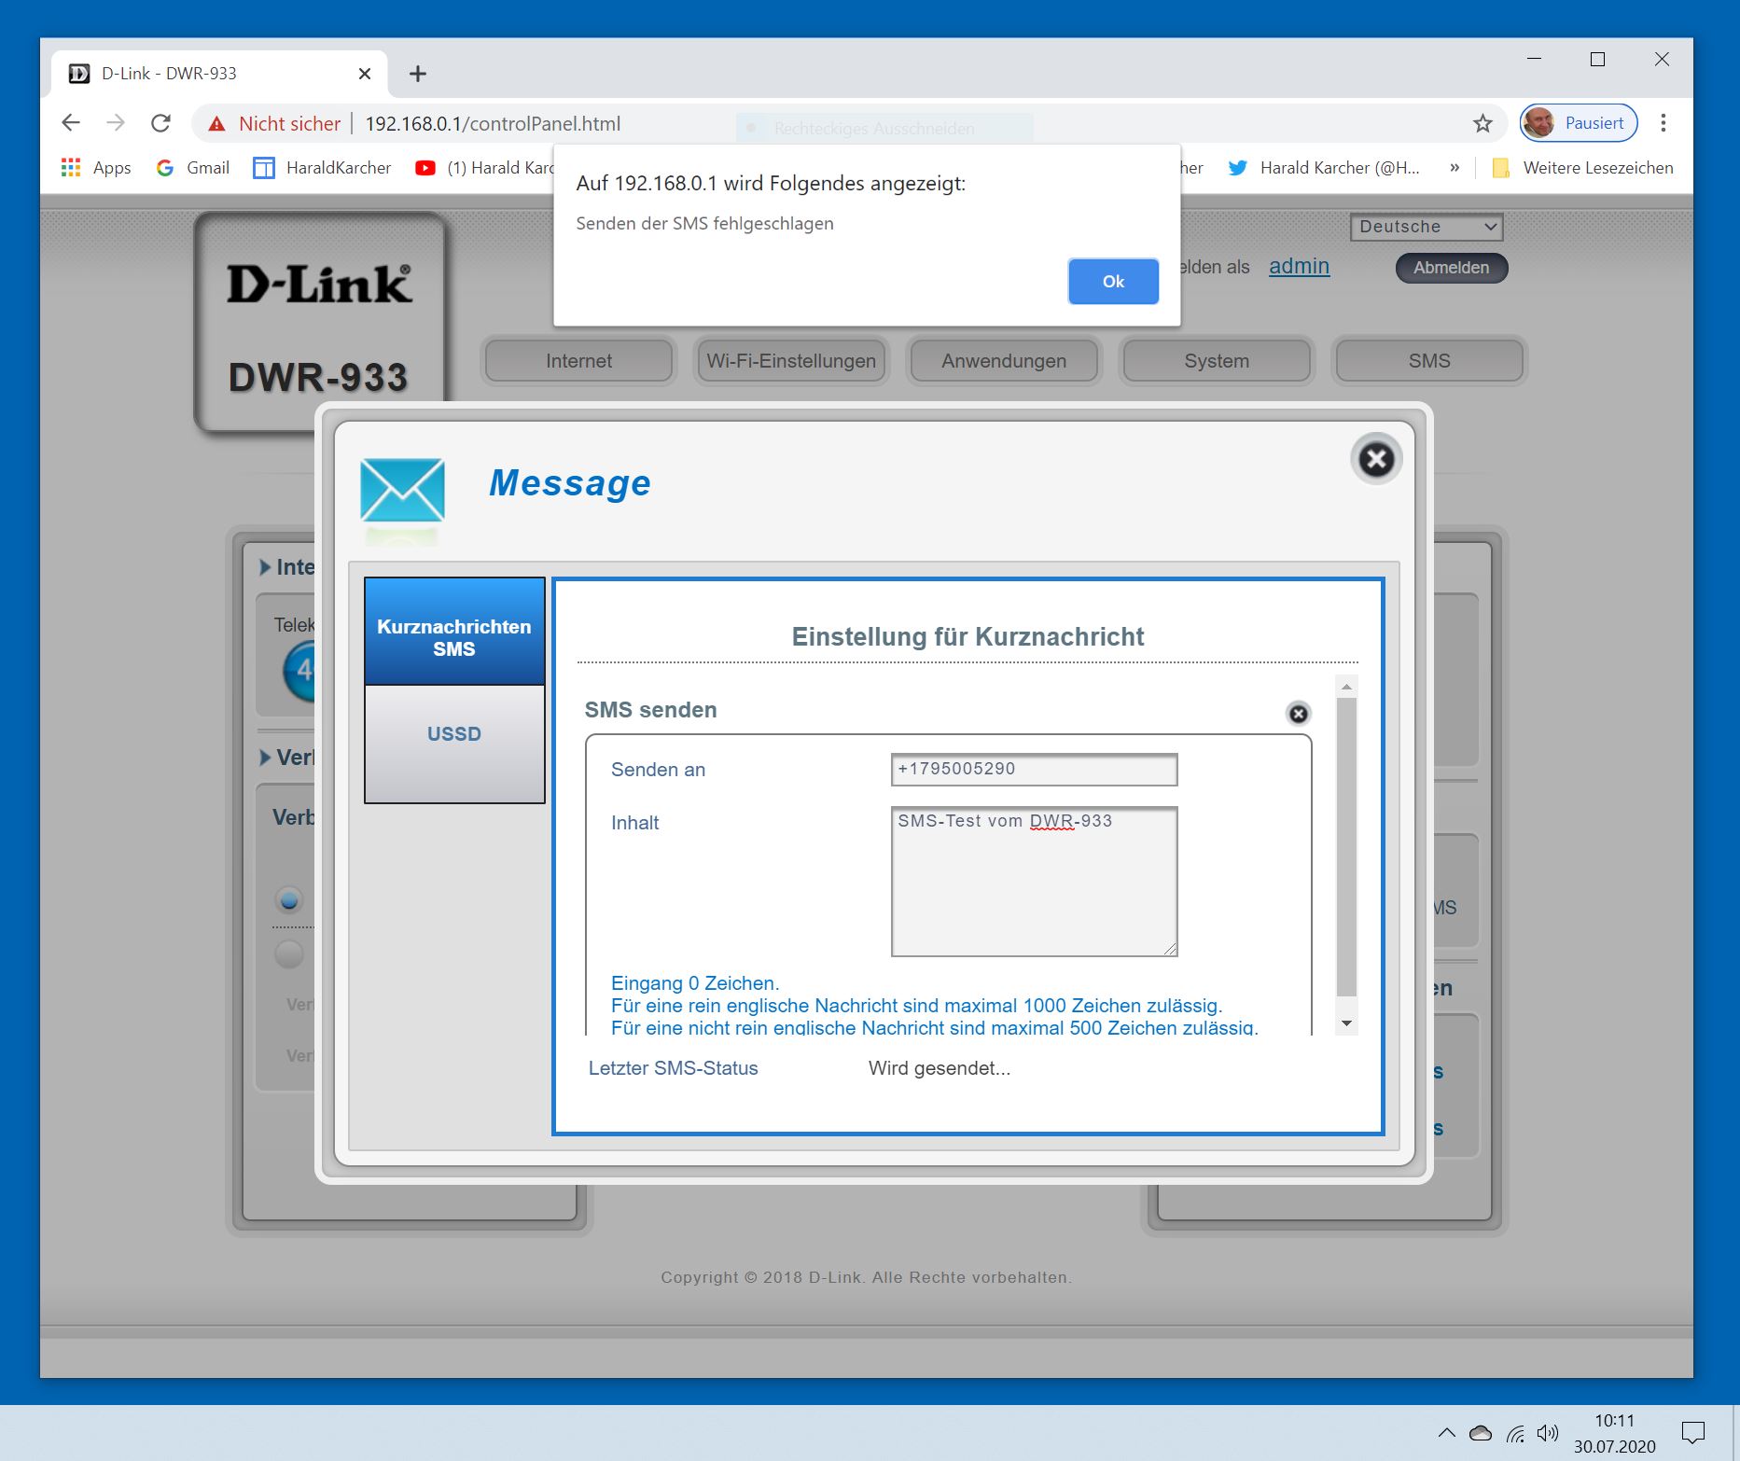
Task: Reload the page with the refresh icon
Action: coord(160,123)
